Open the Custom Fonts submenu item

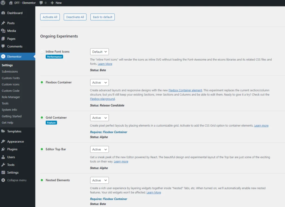tap(11, 78)
